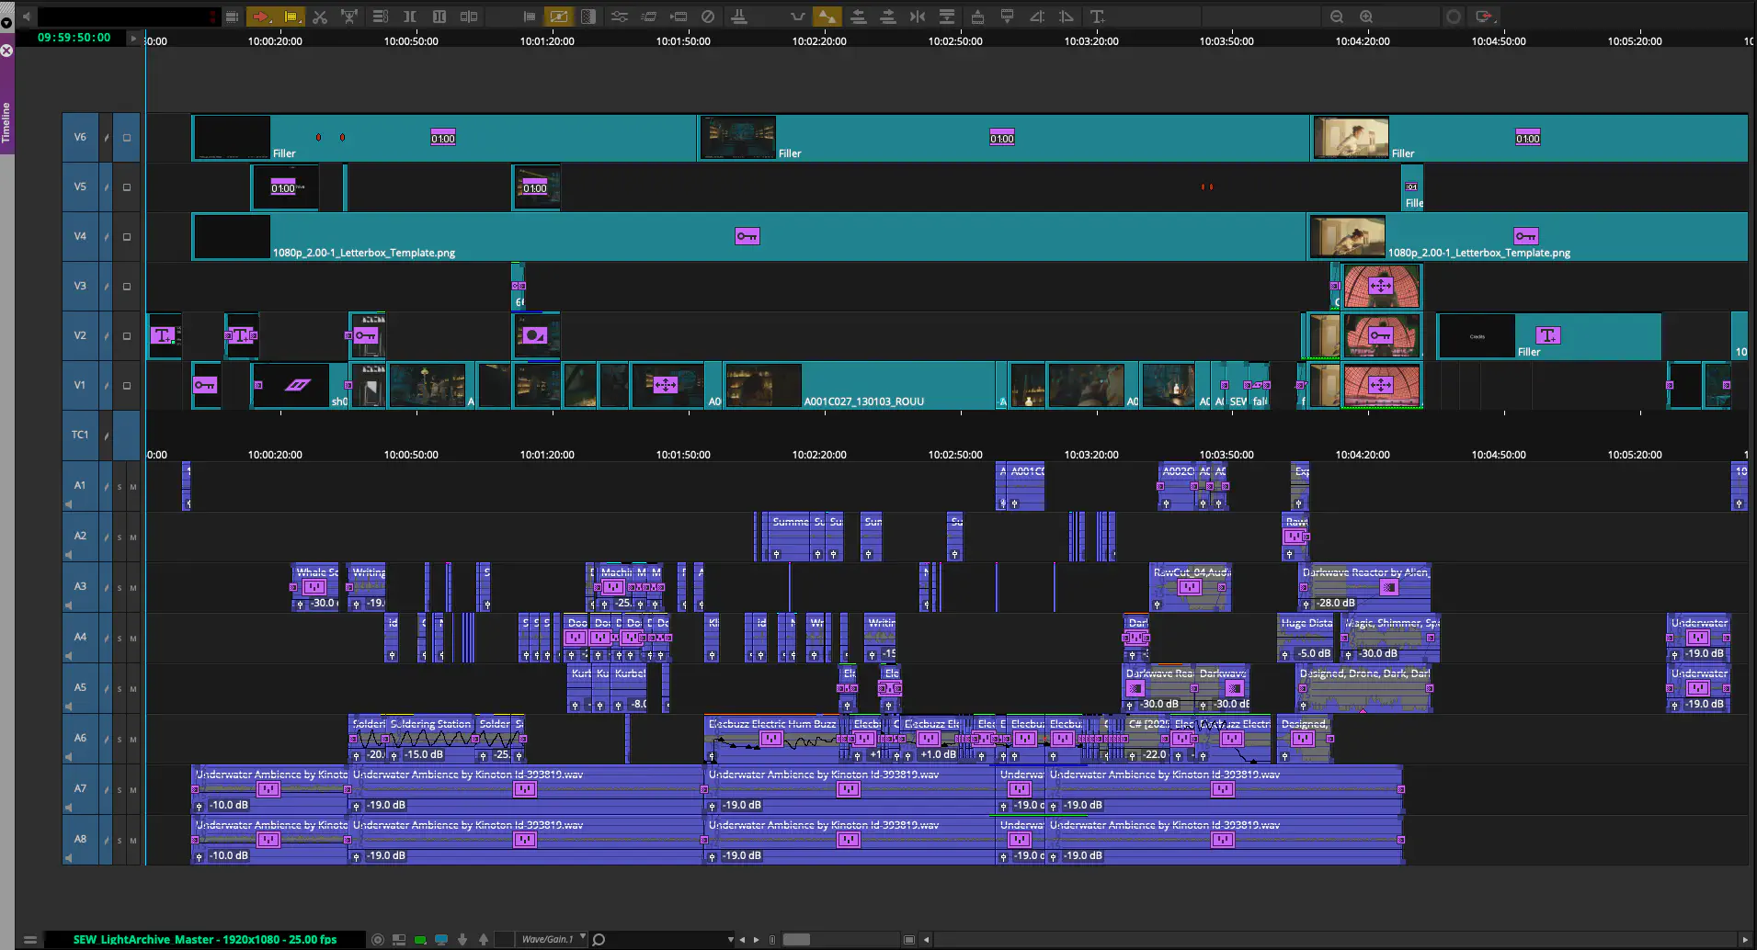Image resolution: width=1757 pixels, height=950 pixels.
Task: Click the vertical Timeline panel tab
Action: (6, 121)
